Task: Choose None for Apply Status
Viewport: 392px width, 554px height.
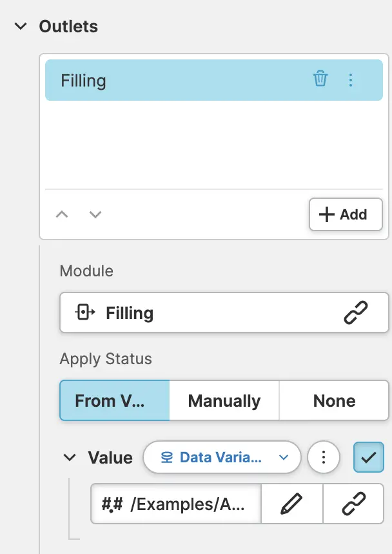Action: 334,400
